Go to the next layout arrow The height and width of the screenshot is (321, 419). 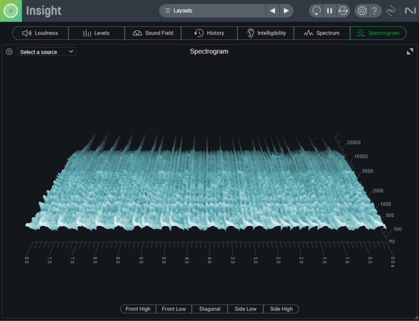click(286, 10)
